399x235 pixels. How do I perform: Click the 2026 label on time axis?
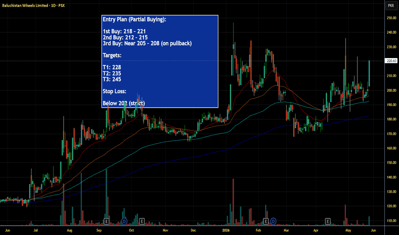[226, 230]
